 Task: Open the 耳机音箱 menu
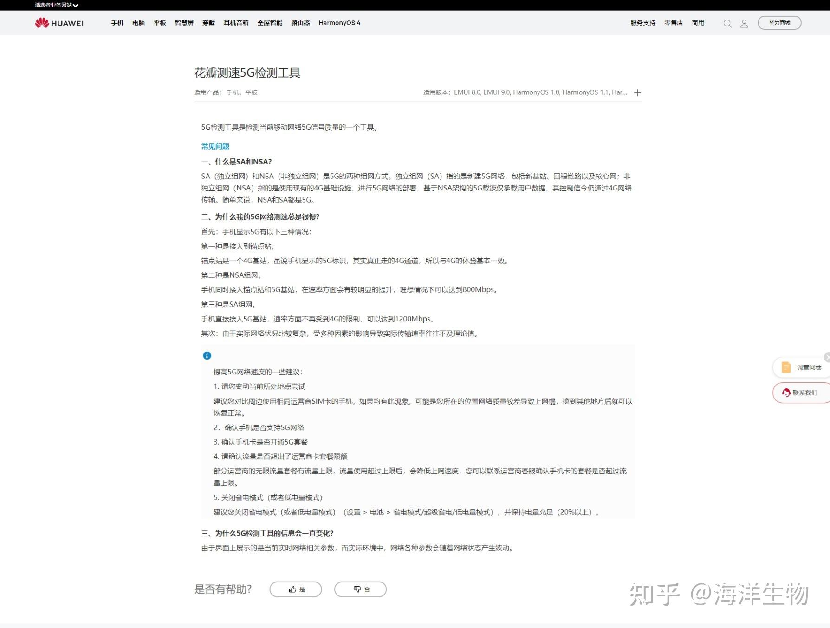pos(236,23)
